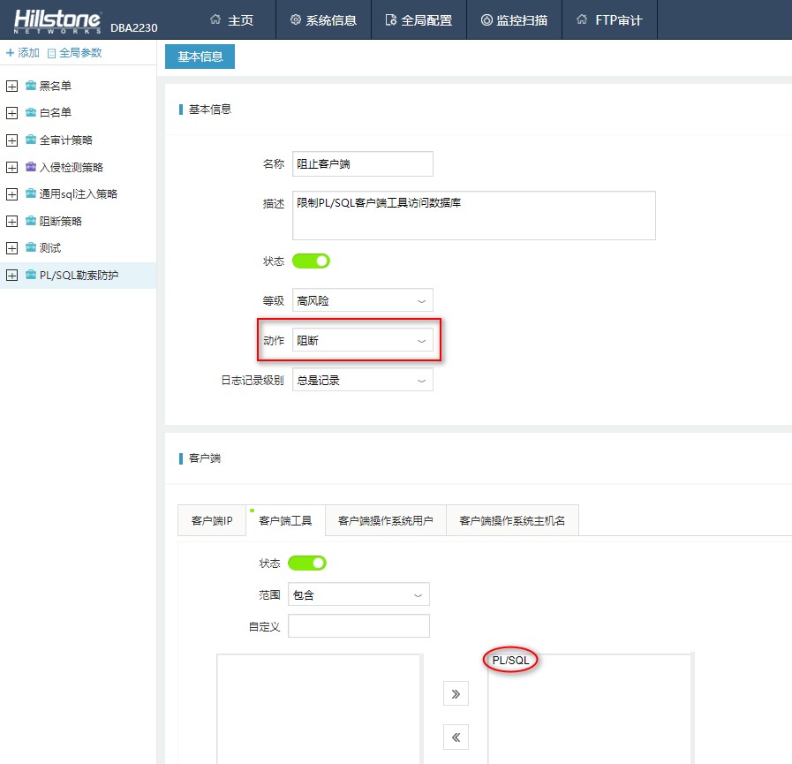The height and width of the screenshot is (764, 792).
Task: Click the gear icon beside 系统信息
Action: 296,19
